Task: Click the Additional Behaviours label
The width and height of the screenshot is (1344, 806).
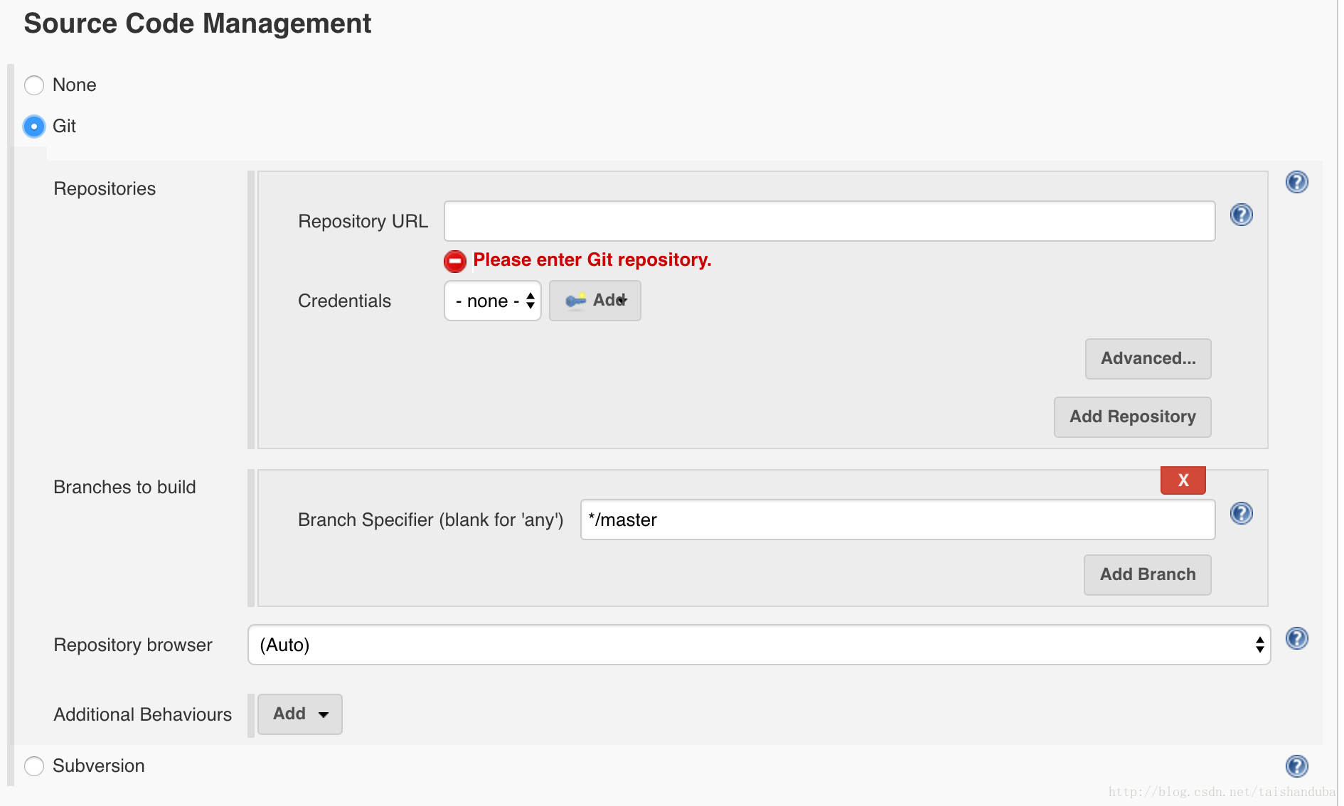Action: pyautogui.click(x=143, y=715)
